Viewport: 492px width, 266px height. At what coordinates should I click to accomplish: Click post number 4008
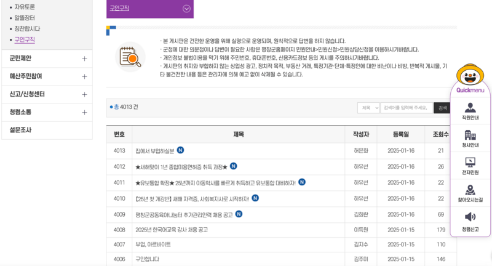(119, 230)
